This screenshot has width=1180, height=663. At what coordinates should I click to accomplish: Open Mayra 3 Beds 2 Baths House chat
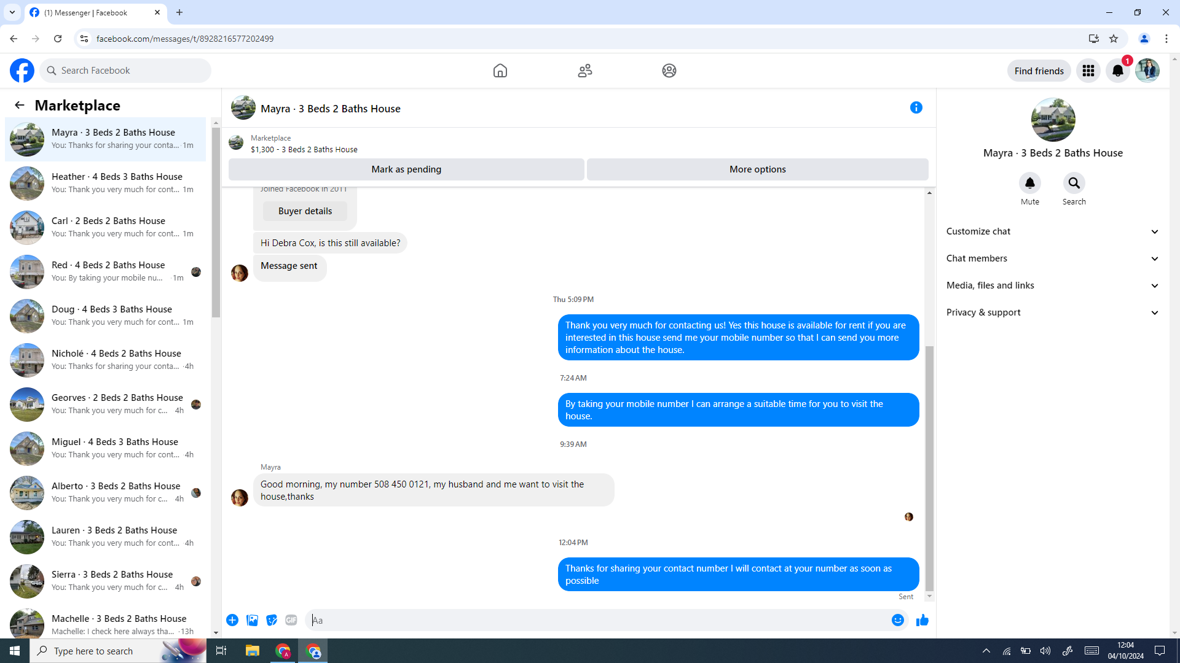[106, 139]
